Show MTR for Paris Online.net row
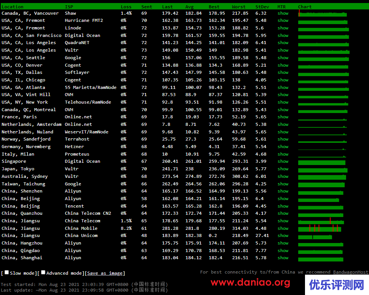This screenshot has width=369, height=295. [x=283, y=117]
